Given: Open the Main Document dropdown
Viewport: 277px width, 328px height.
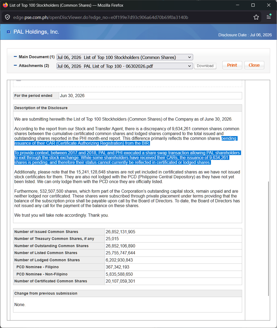Looking at the screenshot, I should tap(125, 57).
